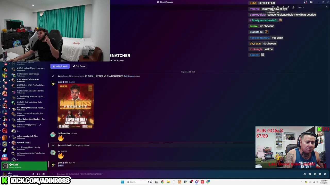
Task: Click the Invite Friends button
Action: 60,66
